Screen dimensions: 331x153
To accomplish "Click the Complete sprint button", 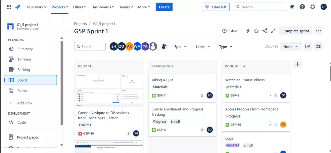I will point(296,31).
